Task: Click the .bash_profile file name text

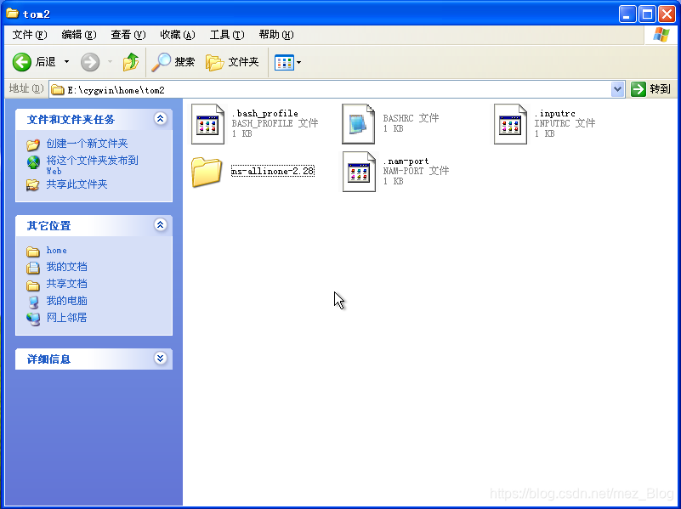Action: tap(265, 113)
